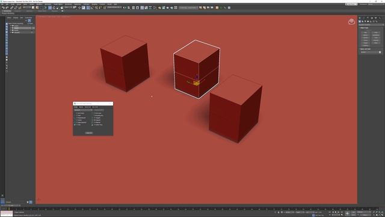This screenshot has height=217, width=385.
Task: Open the Material Editor icon
Action: coord(155,8)
